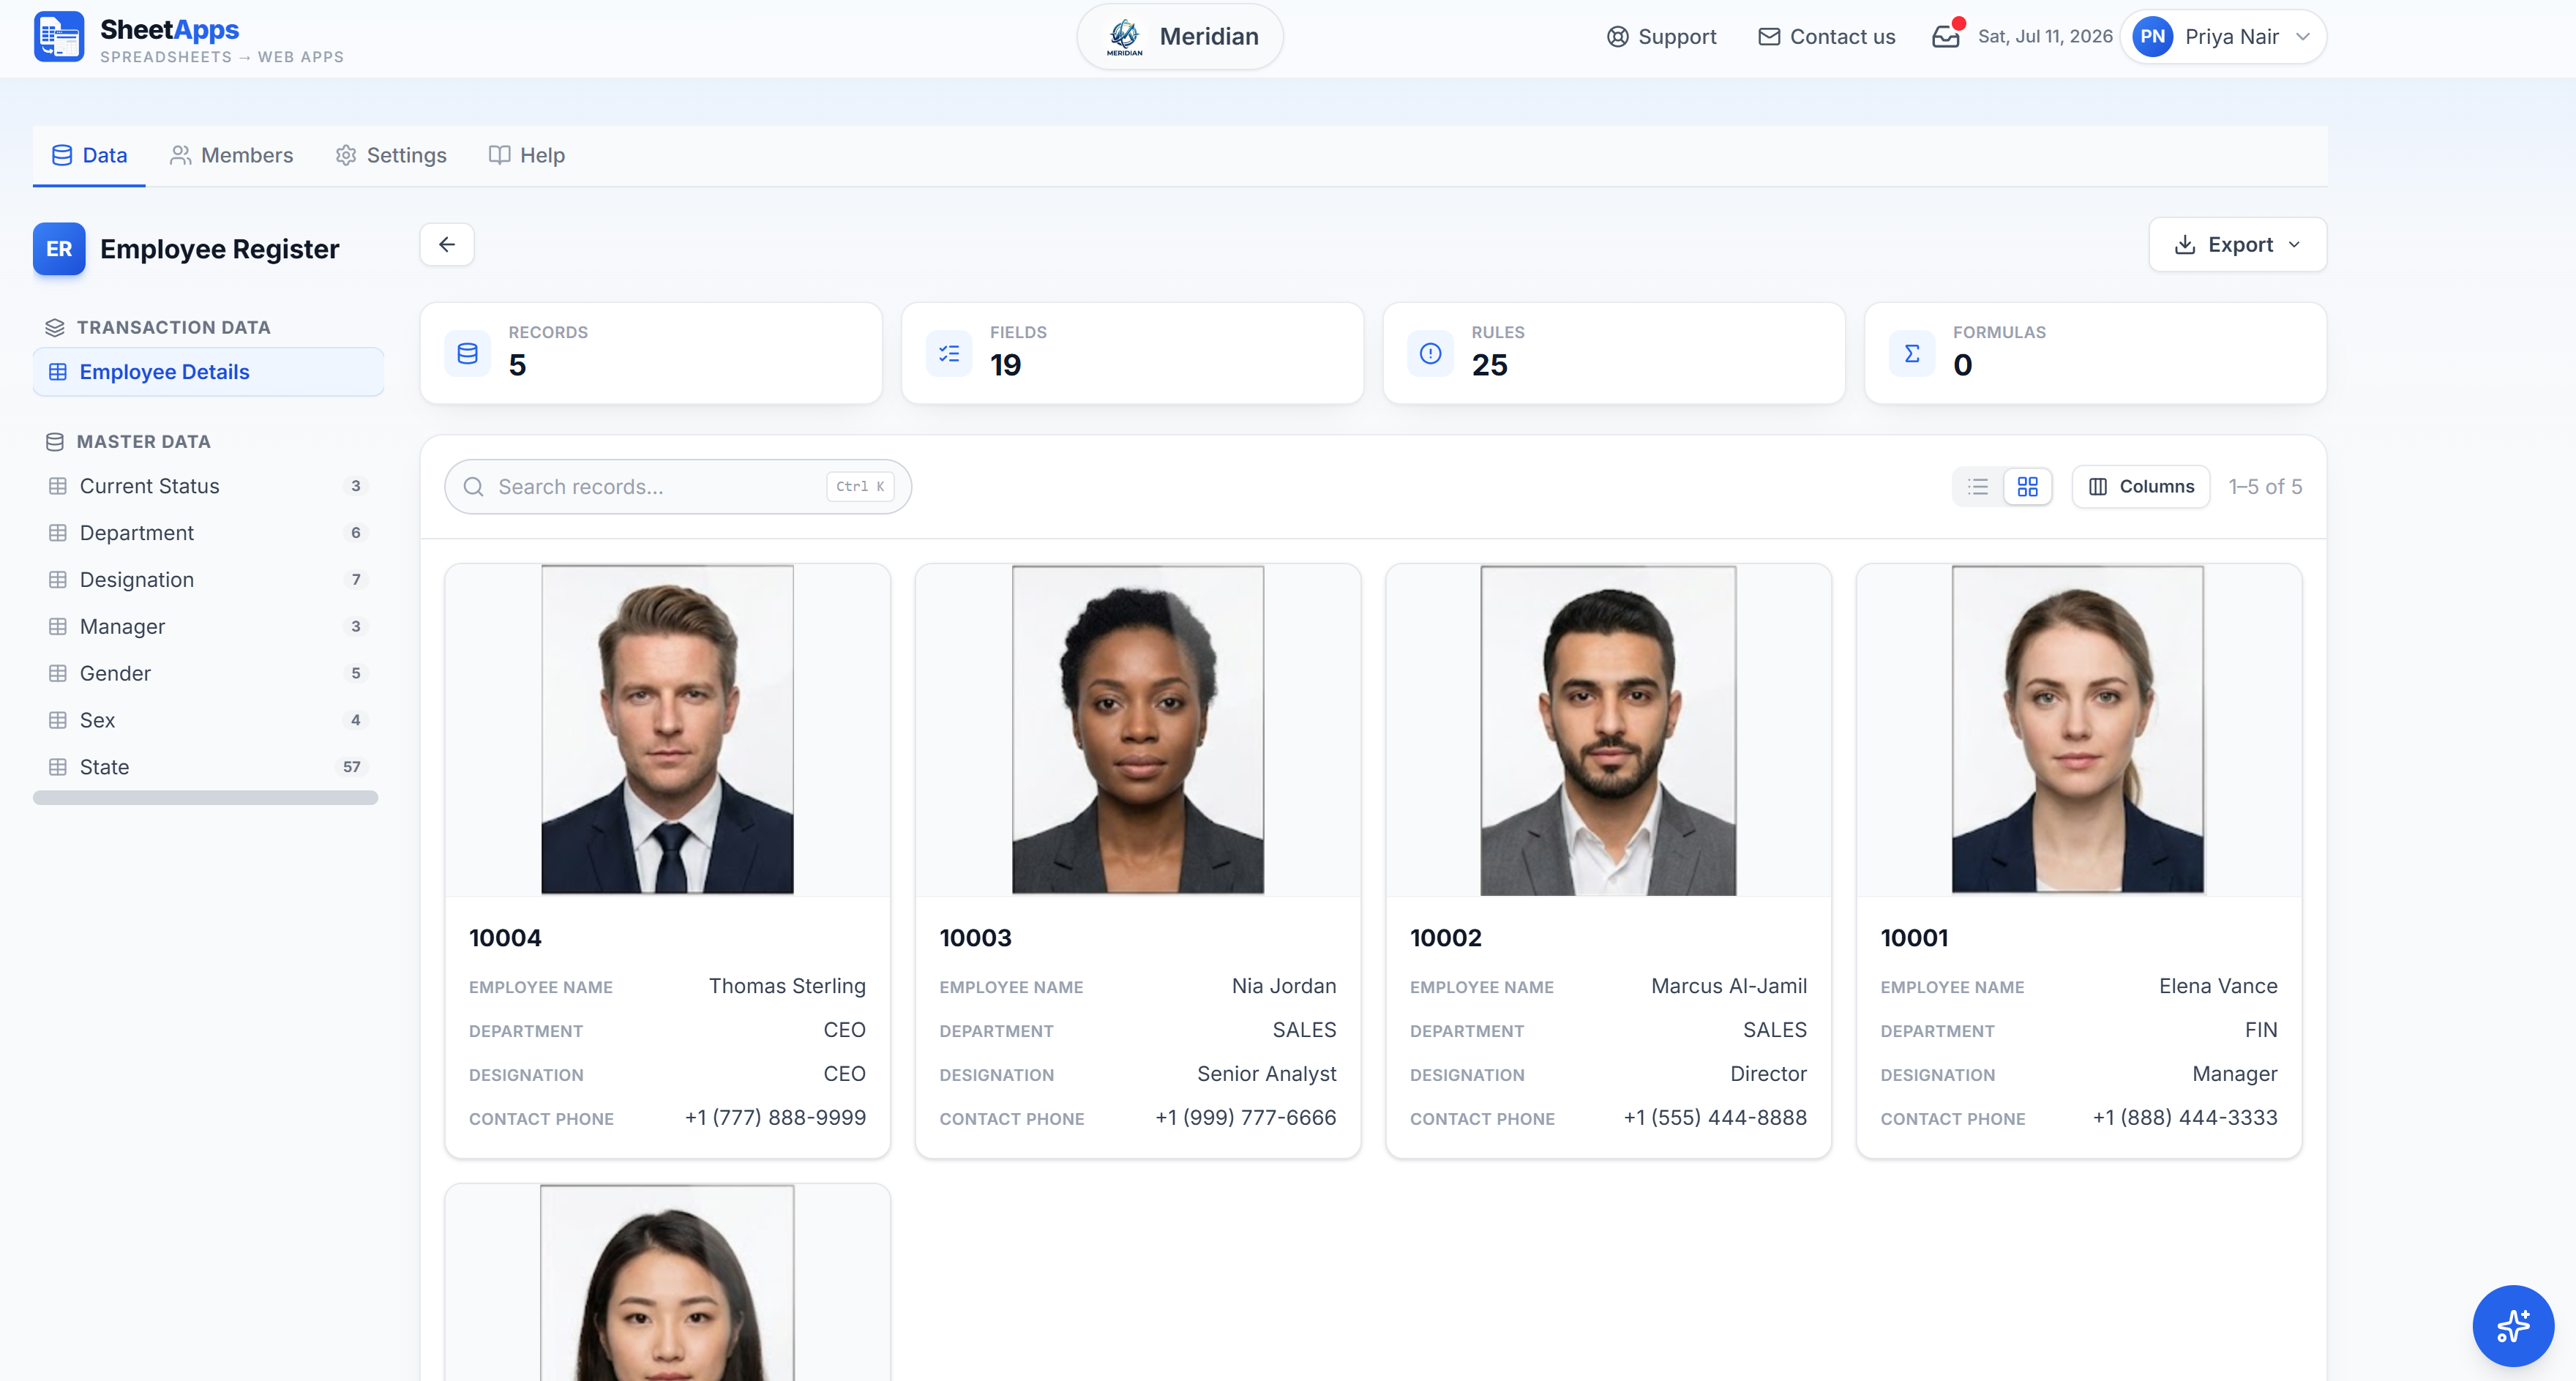Screen dimensions: 2576x1381
Task: Open Department master data
Action: coord(208,533)
